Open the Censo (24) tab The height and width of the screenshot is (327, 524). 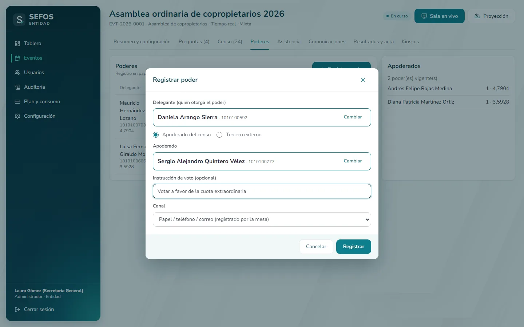point(230,42)
